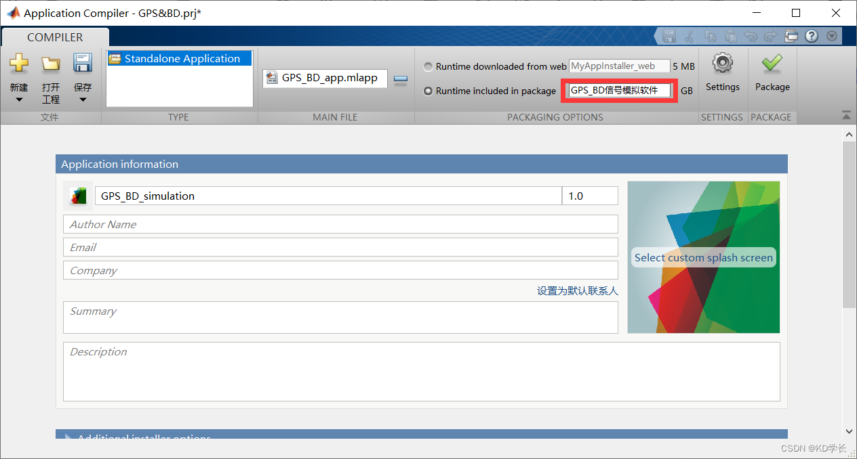Viewport: 857px width, 459px height.
Task: Click GPS_BD_app.mlapp main file
Action: [x=325, y=78]
